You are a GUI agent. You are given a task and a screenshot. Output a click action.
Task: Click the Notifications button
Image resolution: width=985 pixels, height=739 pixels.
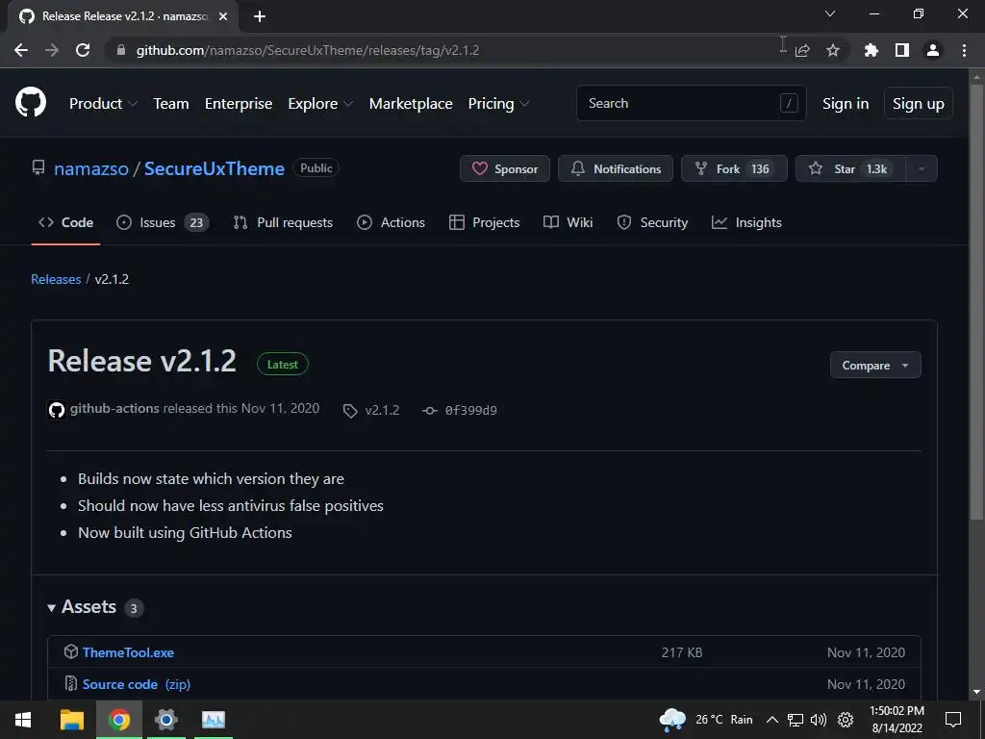coord(616,169)
